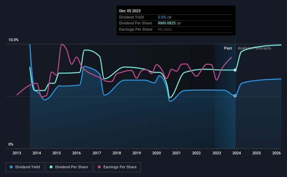Screen dimensions: 287x177
Task: Click the 'No data' earnings value
Action: [165, 29]
